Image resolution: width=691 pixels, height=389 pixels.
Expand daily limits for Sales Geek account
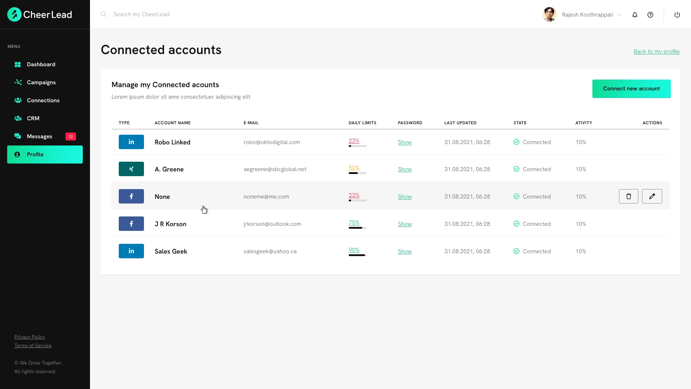353,250
